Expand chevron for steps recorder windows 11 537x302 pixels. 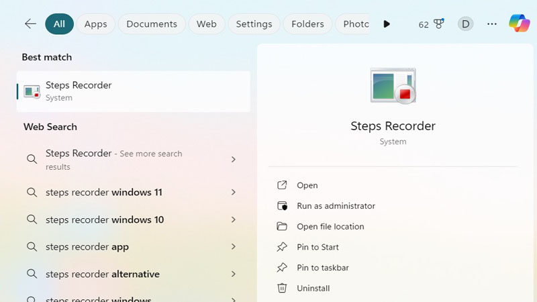[234, 192]
